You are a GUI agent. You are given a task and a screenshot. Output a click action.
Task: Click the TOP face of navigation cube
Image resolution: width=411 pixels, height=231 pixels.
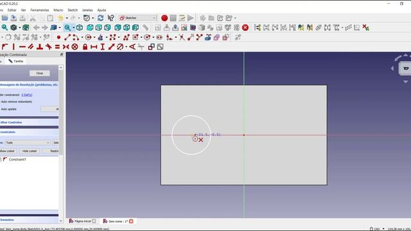pyautogui.click(x=405, y=69)
